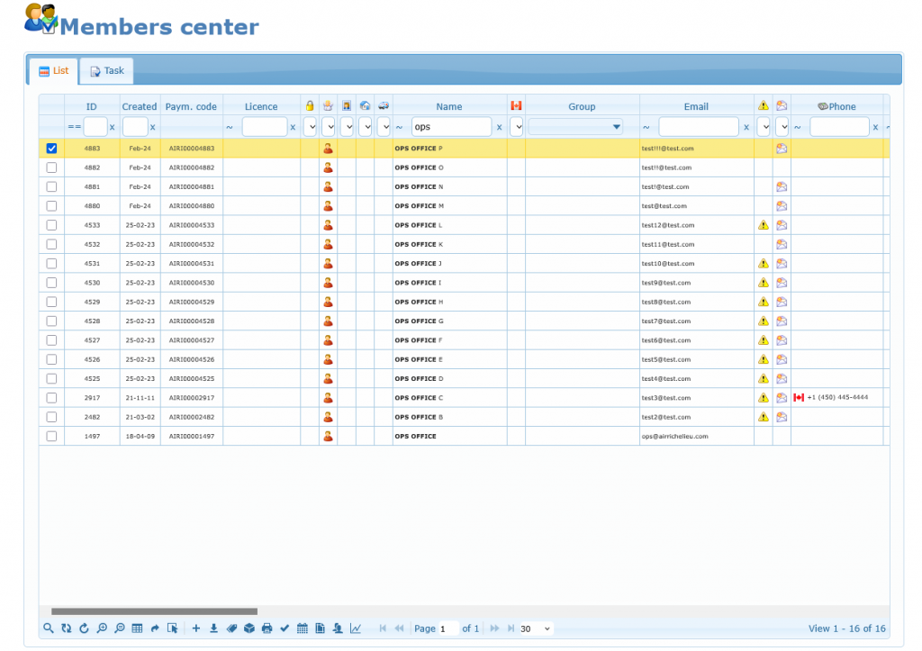Sort by the Email column header
The height and width of the screenshot is (651, 922).
(x=695, y=106)
